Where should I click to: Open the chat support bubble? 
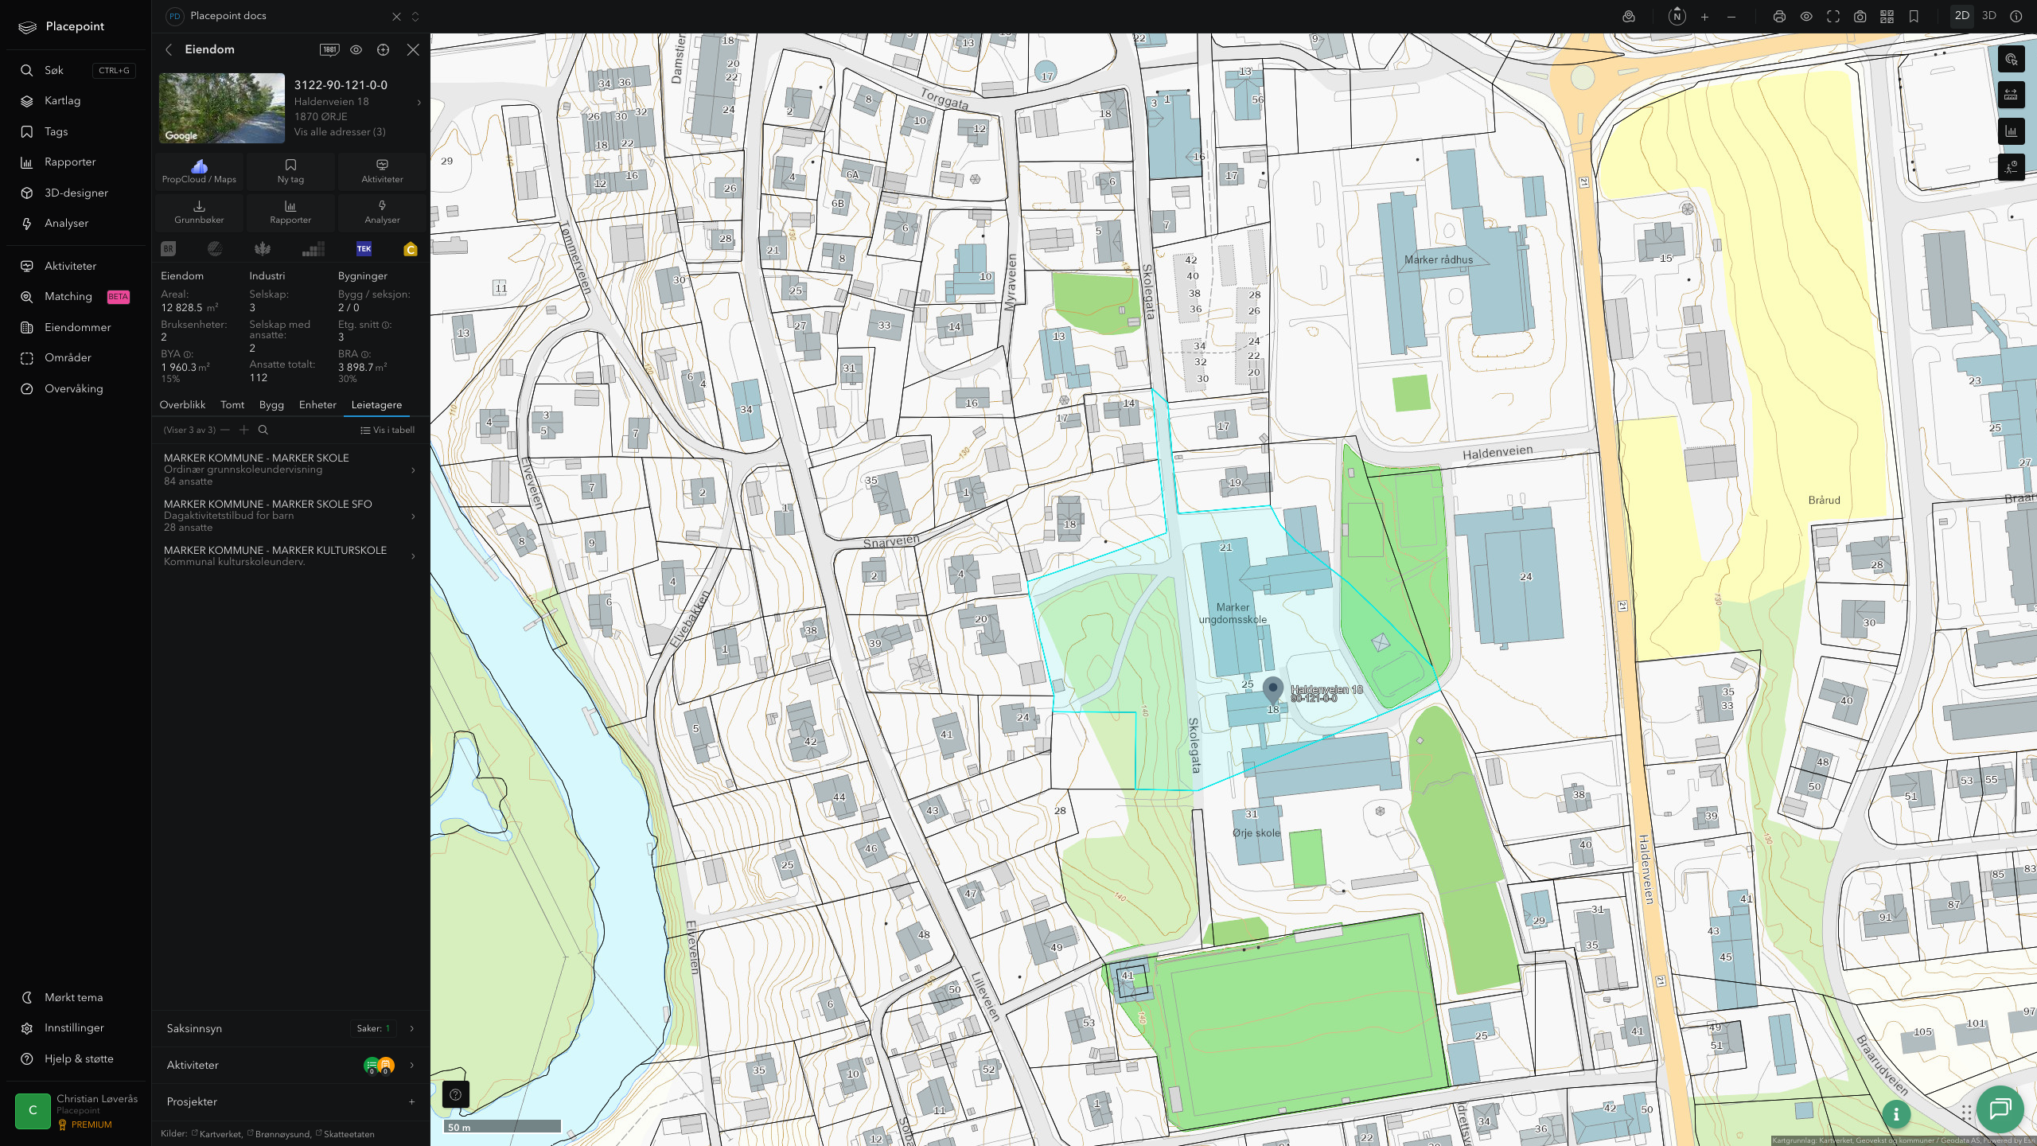(x=2000, y=1109)
